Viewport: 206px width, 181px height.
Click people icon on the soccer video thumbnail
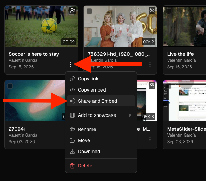pos(73,10)
